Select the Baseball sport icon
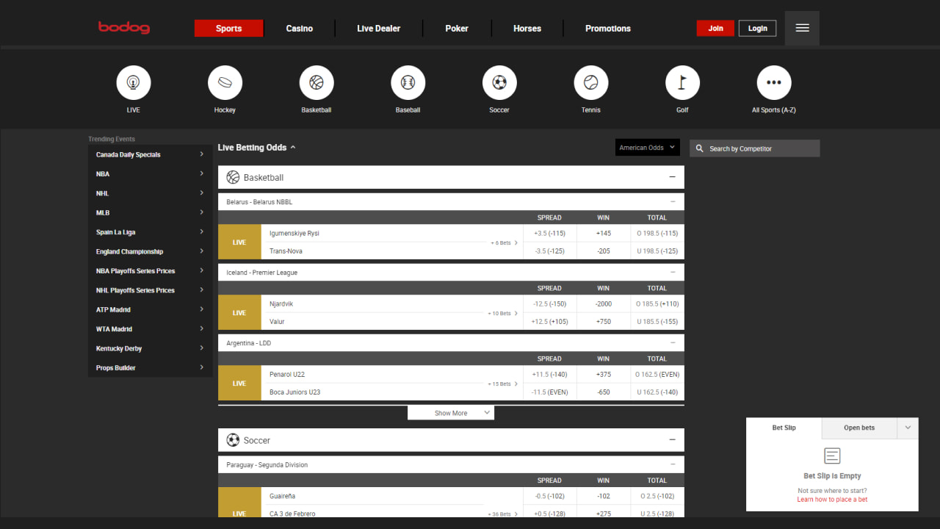The image size is (940, 529). (408, 82)
